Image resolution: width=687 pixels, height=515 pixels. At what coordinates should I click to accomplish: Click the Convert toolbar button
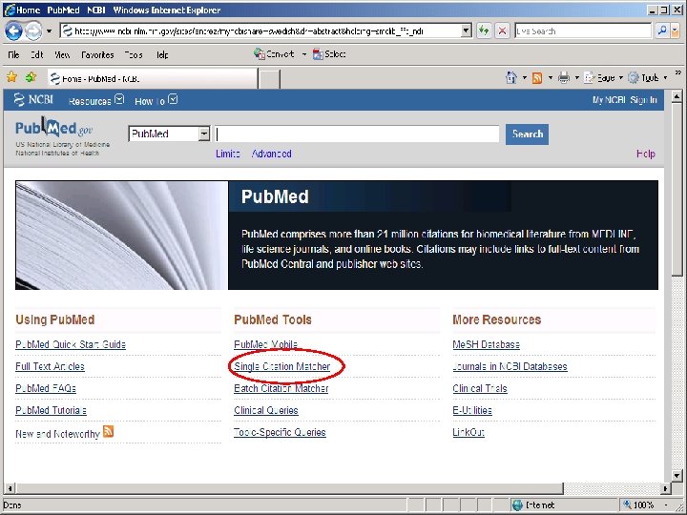coord(274,53)
